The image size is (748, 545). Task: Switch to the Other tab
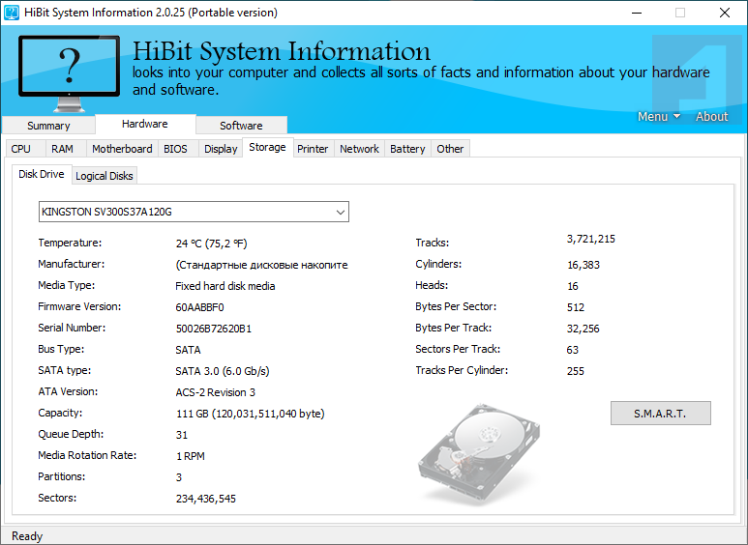[x=450, y=149]
